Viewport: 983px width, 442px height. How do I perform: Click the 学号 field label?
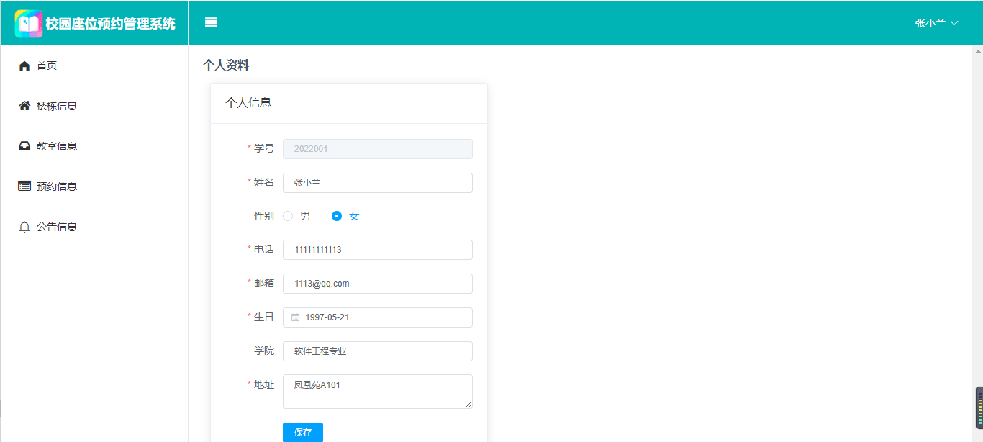coord(264,149)
